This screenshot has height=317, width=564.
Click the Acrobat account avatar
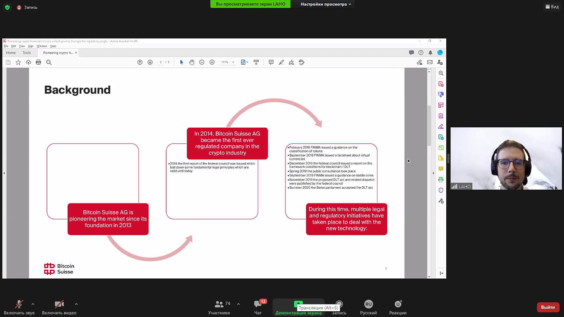(x=440, y=53)
